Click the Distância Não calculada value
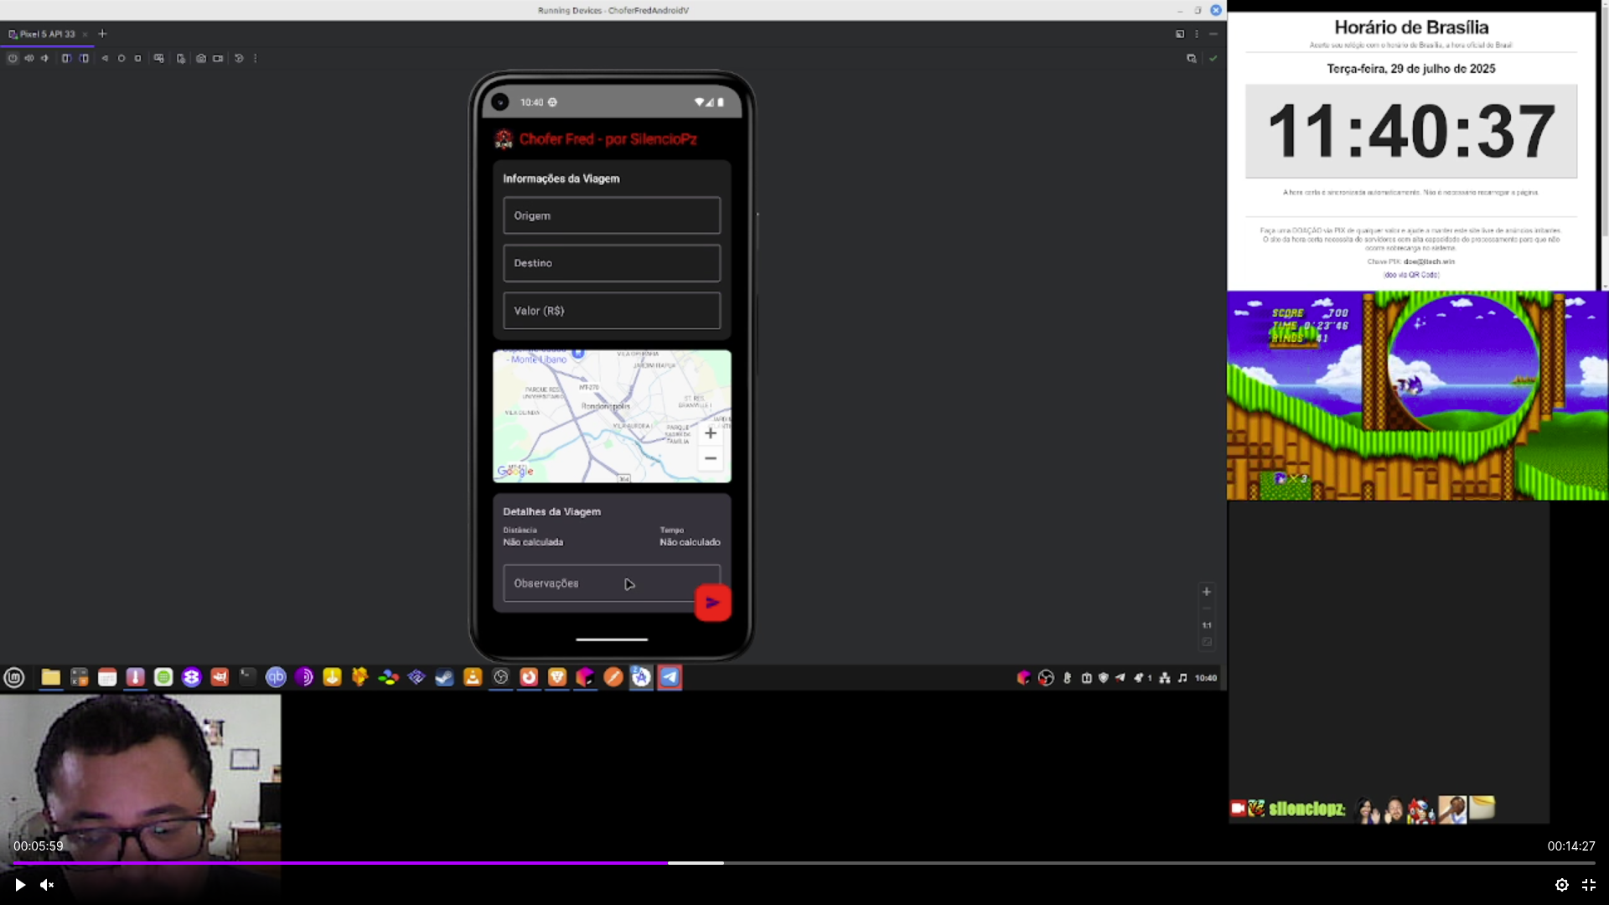Screen dimensions: 1609x905 pos(533,542)
